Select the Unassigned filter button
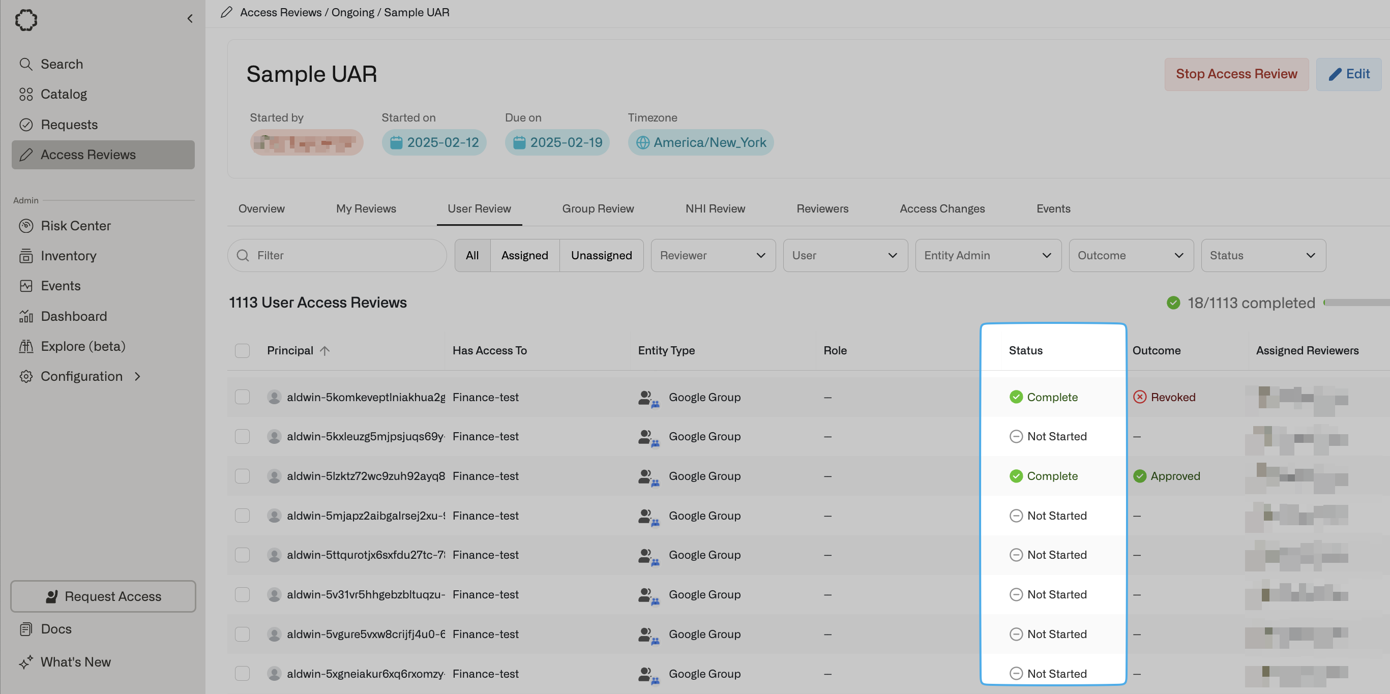The height and width of the screenshot is (694, 1390). (x=601, y=256)
